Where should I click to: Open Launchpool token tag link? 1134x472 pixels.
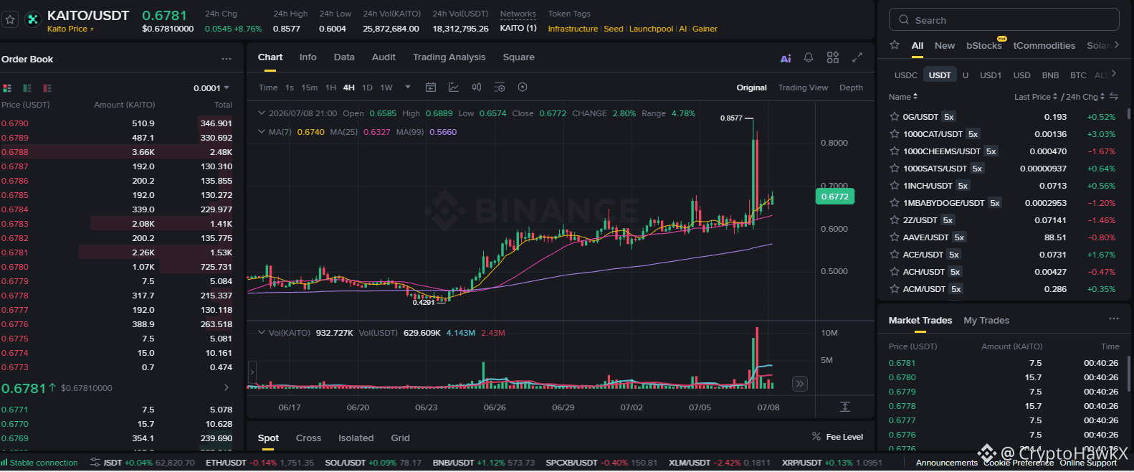[x=651, y=29]
